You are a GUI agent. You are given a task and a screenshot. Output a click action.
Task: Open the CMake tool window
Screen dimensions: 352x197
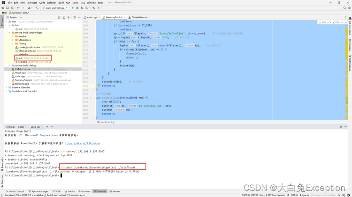[70, 191]
